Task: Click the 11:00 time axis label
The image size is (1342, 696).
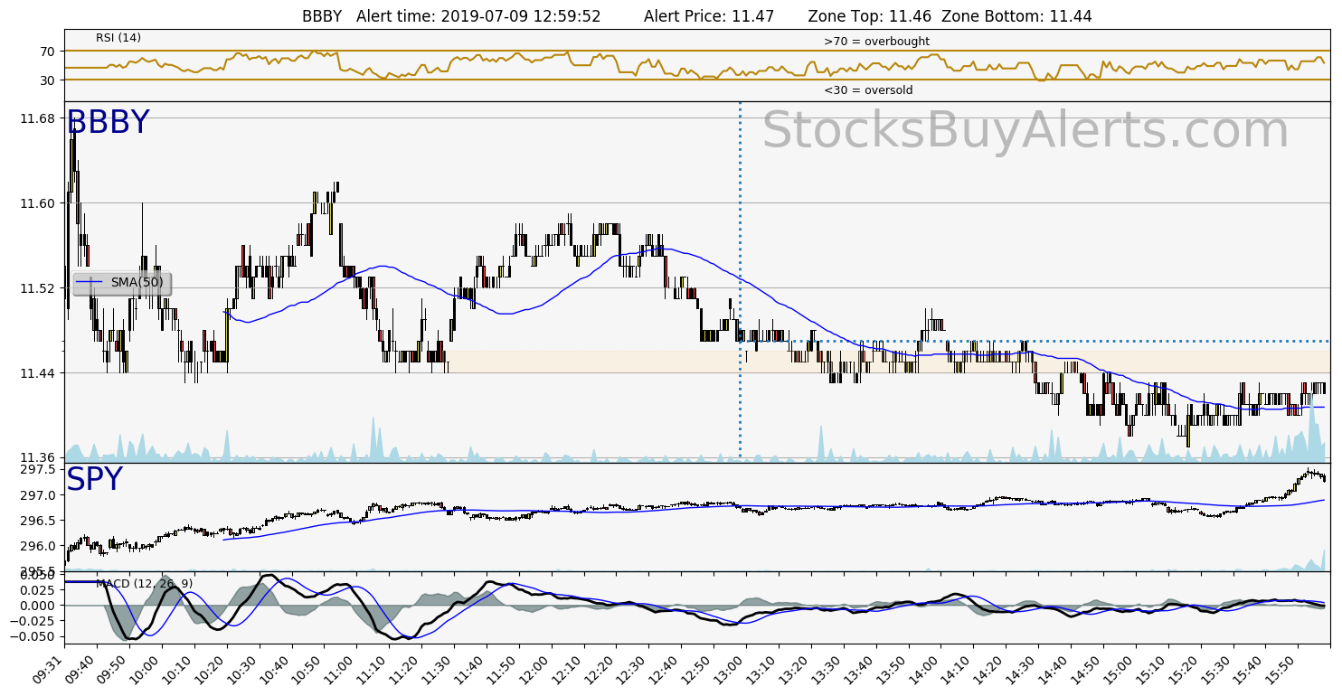Action: 340,668
